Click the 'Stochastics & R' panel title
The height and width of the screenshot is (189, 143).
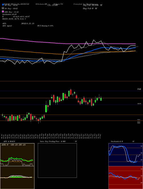click(x=117, y=141)
